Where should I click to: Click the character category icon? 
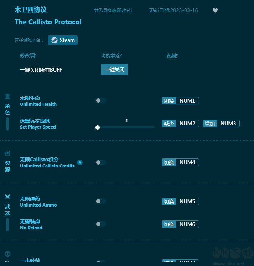coord(7,96)
